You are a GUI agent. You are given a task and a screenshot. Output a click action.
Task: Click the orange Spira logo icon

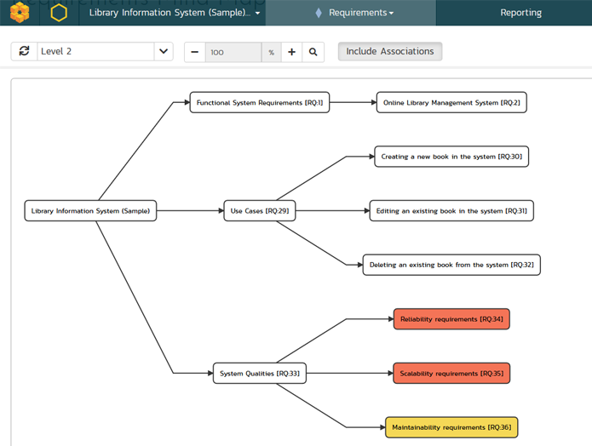pos(20,13)
